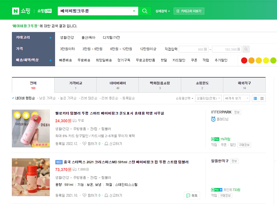Image resolution: width=277 pixels, height=205 pixels.
Task: Filter price 6만원 ~ 12만원
Action: (x=121, y=49)
